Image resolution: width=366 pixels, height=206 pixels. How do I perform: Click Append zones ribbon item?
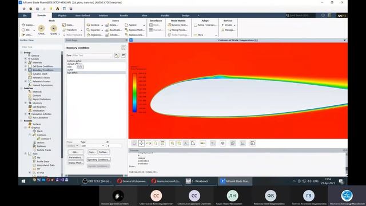[x=131, y=25]
